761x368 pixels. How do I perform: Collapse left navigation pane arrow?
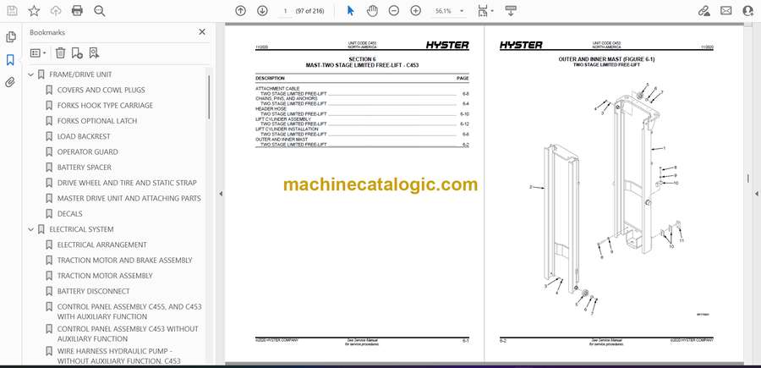pyautogui.click(x=221, y=194)
